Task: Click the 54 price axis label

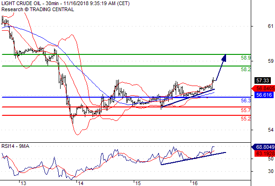Action: click(270, 130)
